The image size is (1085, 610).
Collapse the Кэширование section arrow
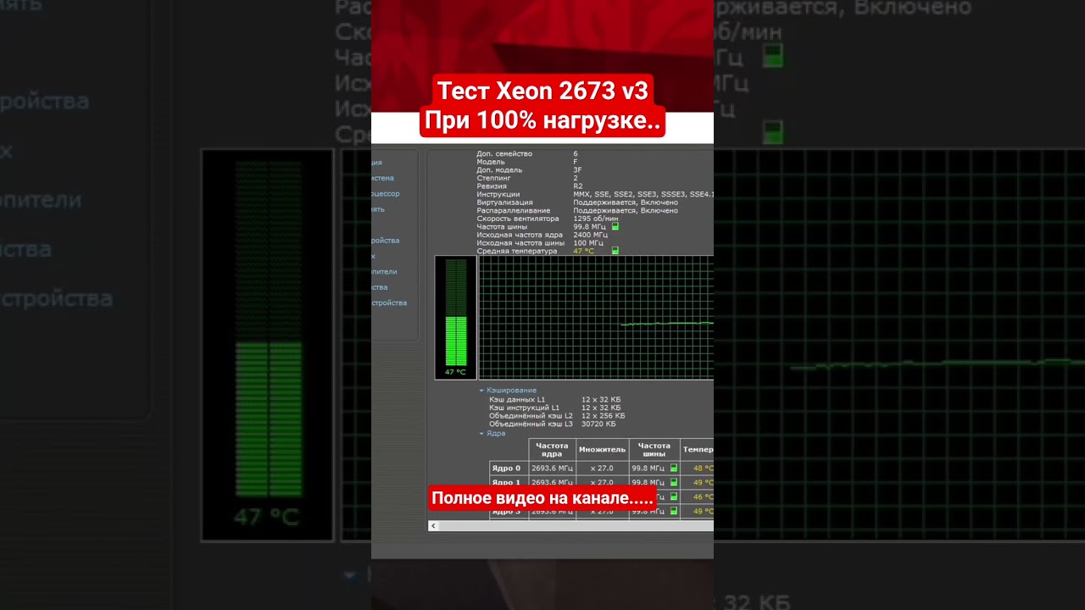pos(481,391)
